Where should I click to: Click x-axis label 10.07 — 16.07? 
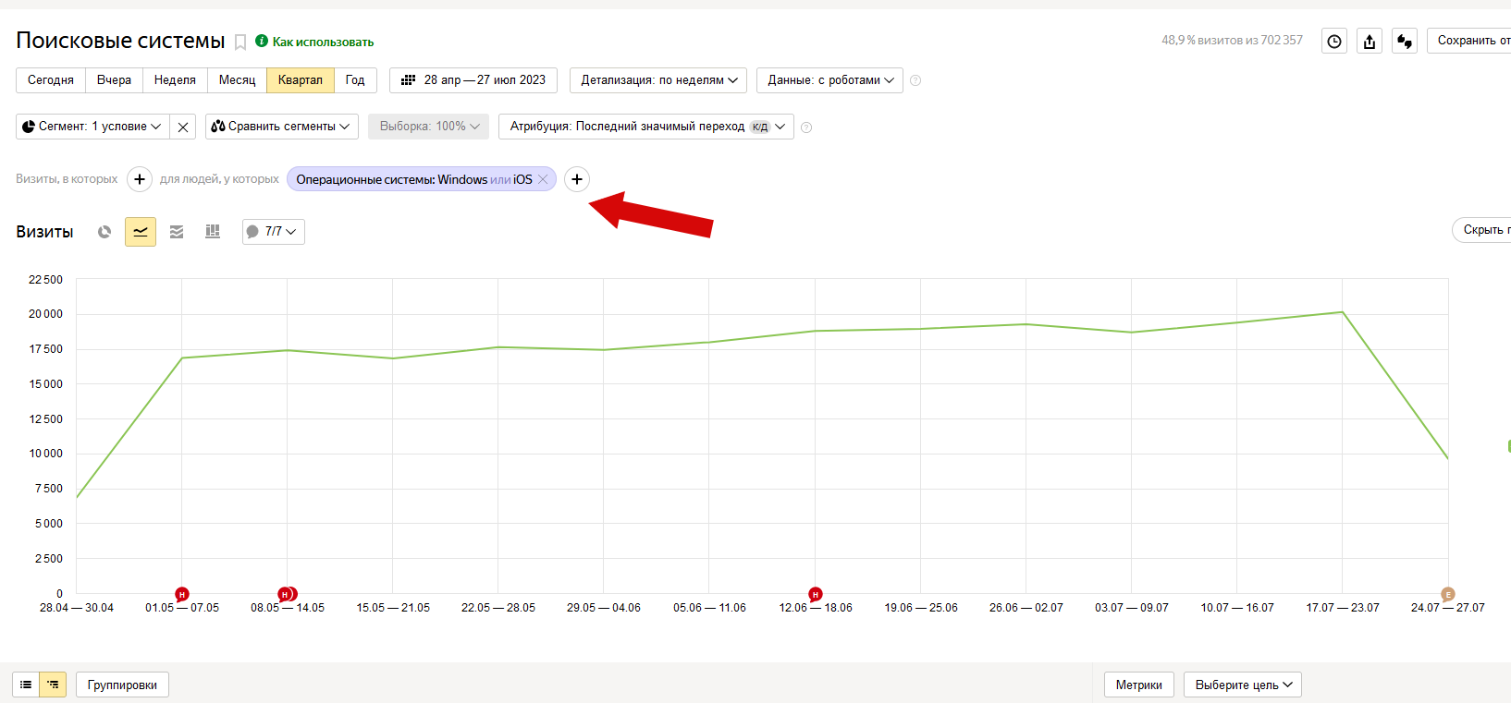pyautogui.click(x=1237, y=608)
